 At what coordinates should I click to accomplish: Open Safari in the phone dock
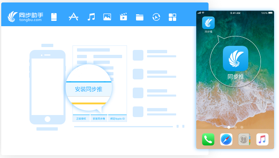226,139
